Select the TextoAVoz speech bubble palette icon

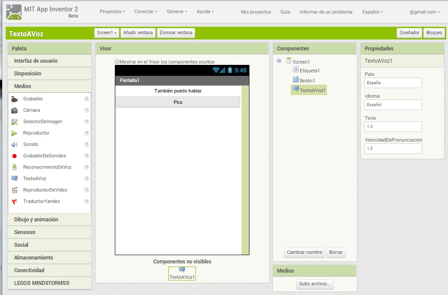pyautogui.click(x=14, y=178)
